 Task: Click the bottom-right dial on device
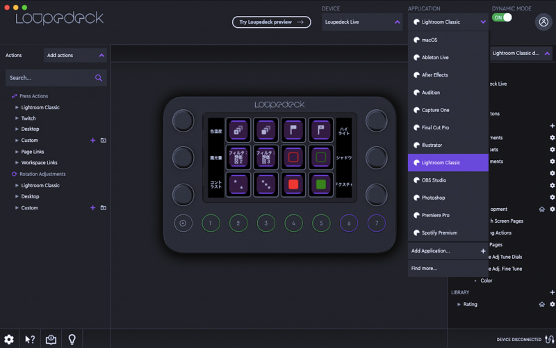(377, 195)
